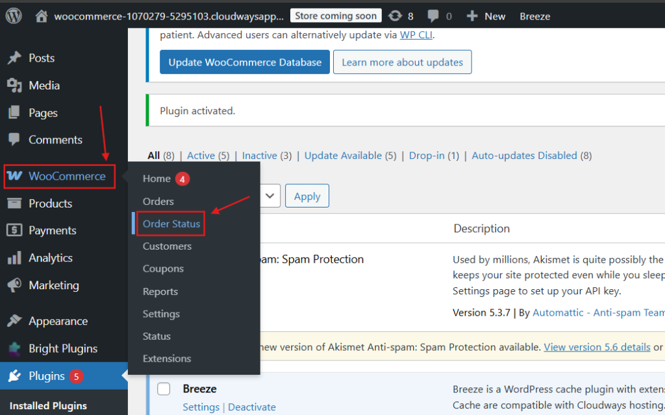Click the Analytics bar chart icon
The image size is (665, 415).
[x=14, y=257]
